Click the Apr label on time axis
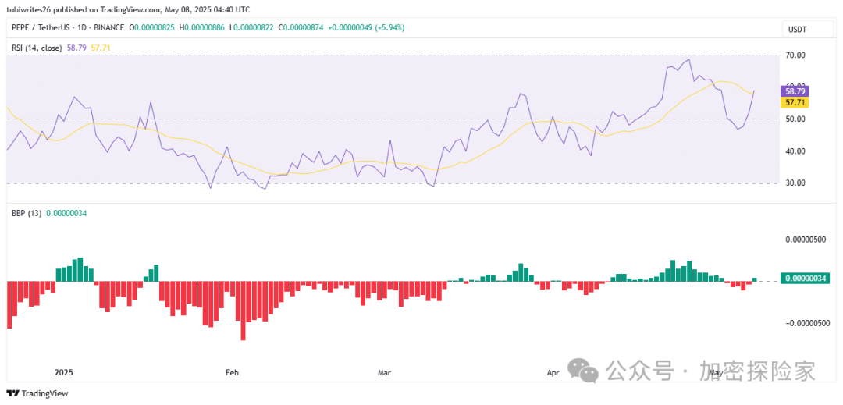 [553, 372]
